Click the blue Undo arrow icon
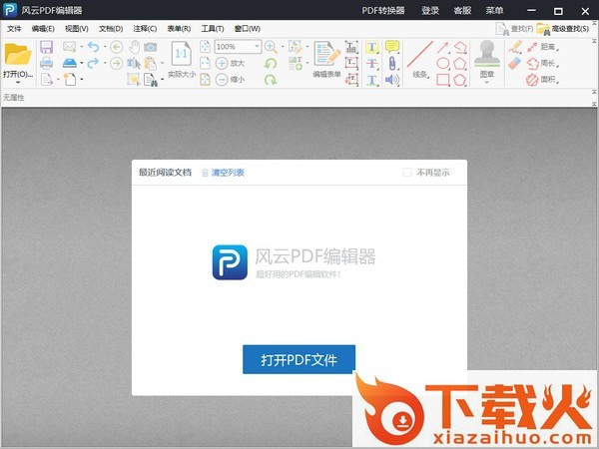Screen dimensions: 599x449 pyautogui.click(x=93, y=47)
